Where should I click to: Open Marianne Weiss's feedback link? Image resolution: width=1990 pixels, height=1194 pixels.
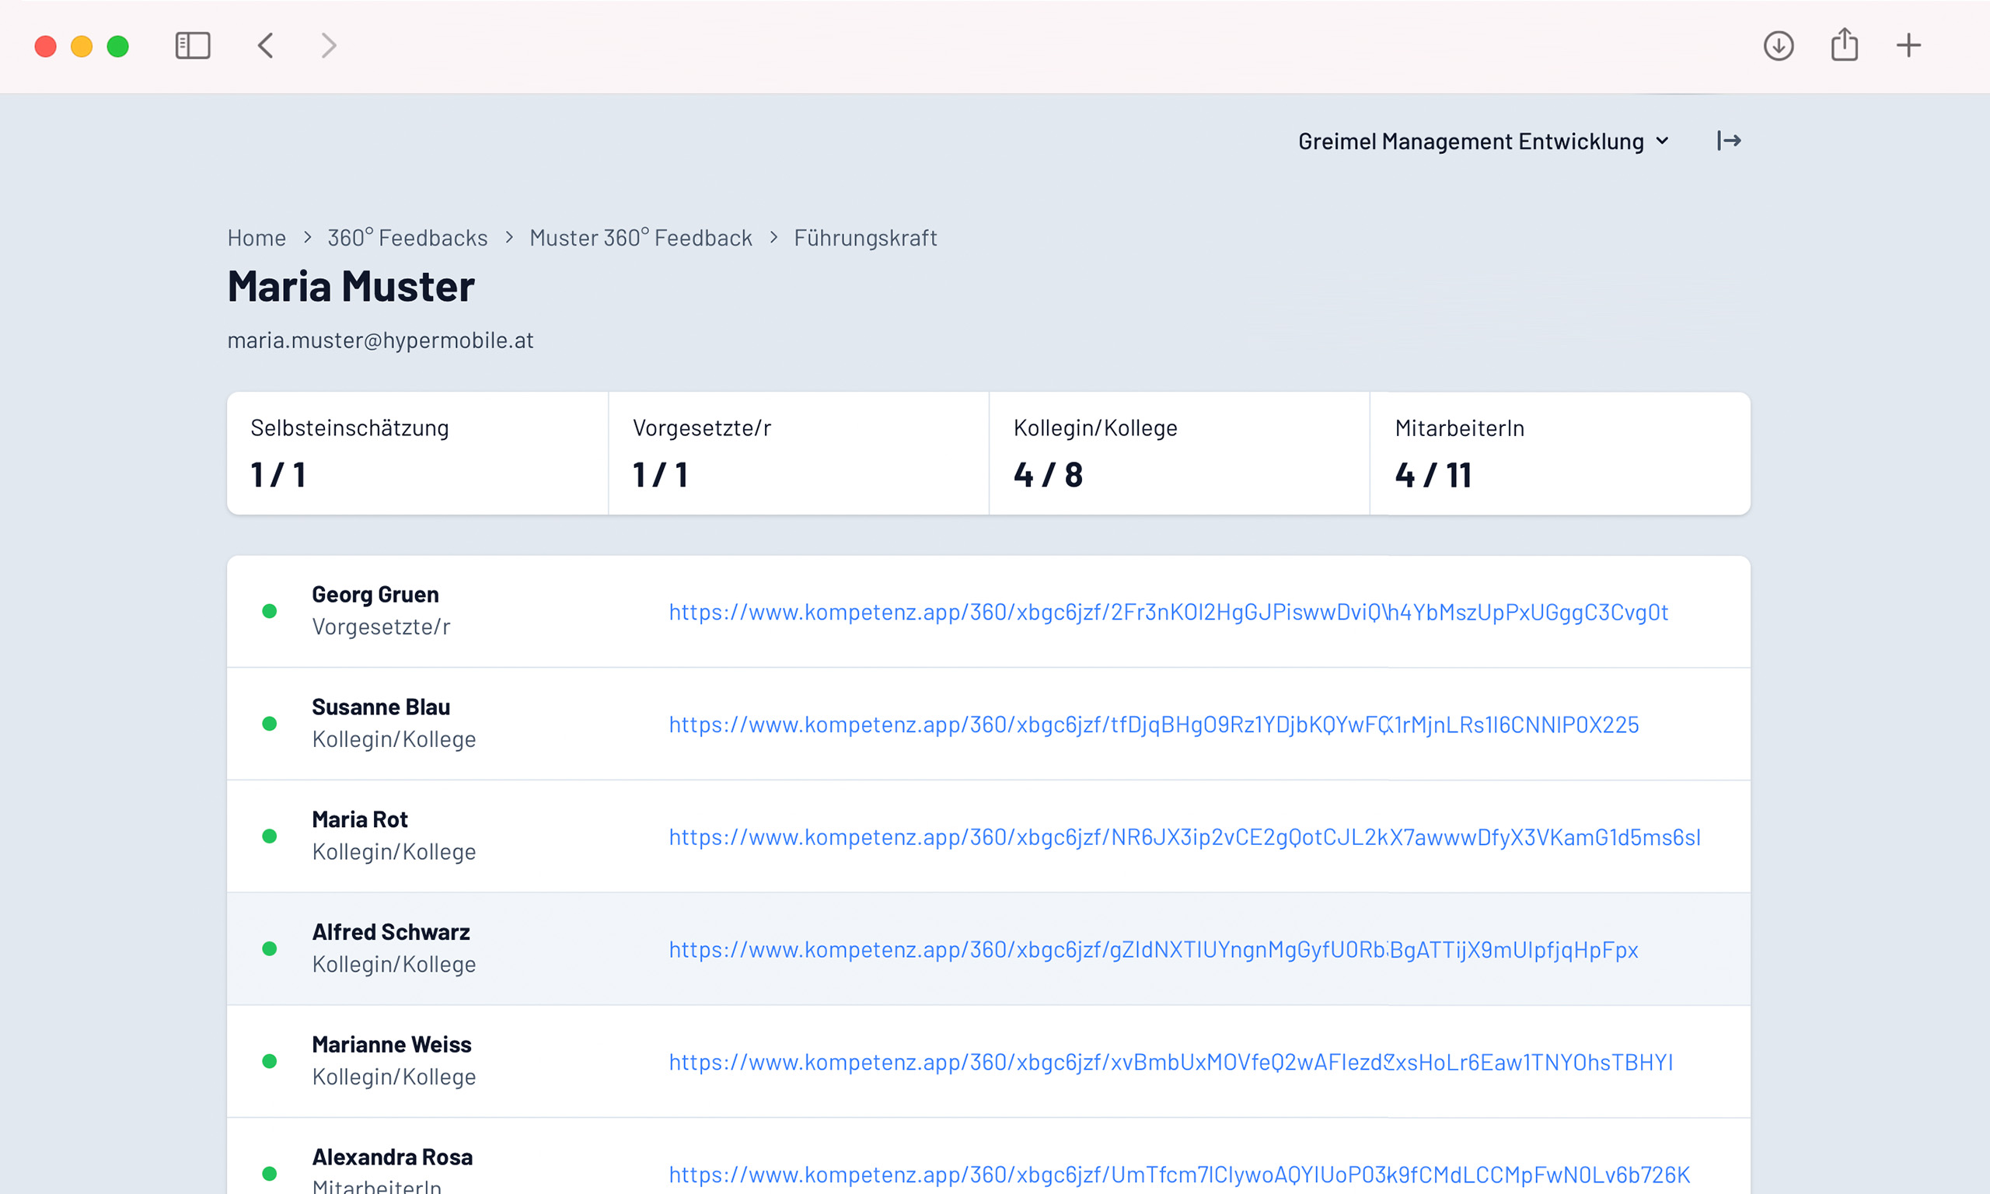point(1171,1063)
